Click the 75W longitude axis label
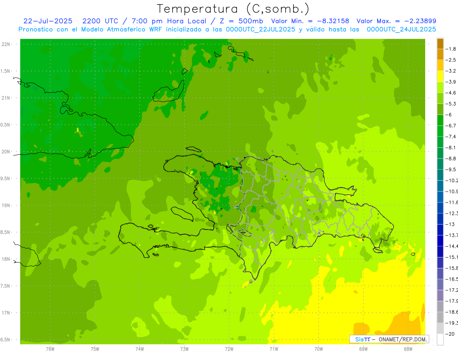 tap(95, 349)
